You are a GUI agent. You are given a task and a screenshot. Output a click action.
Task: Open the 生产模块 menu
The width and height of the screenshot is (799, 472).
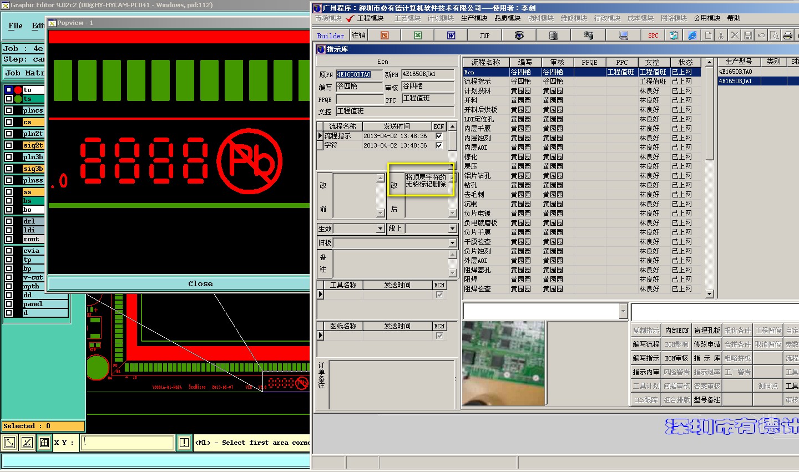474,18
